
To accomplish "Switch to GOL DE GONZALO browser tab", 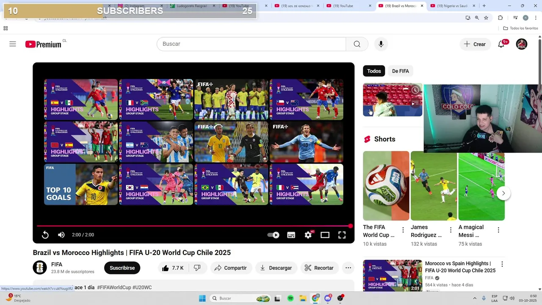I will pyautogui.click(x=296, y=6).
